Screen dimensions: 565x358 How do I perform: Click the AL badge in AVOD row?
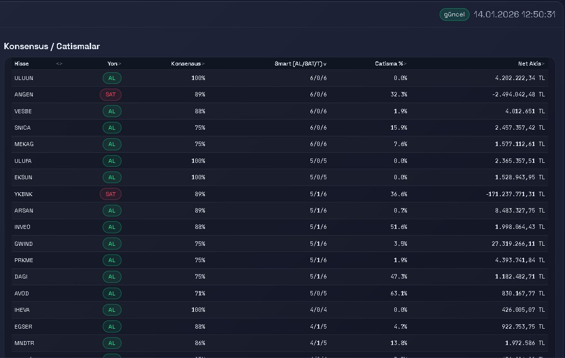pos(112,293)
